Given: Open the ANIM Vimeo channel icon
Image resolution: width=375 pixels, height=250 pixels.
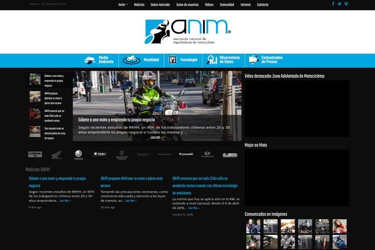Looking at the screenshot, I should click(346, 4).
